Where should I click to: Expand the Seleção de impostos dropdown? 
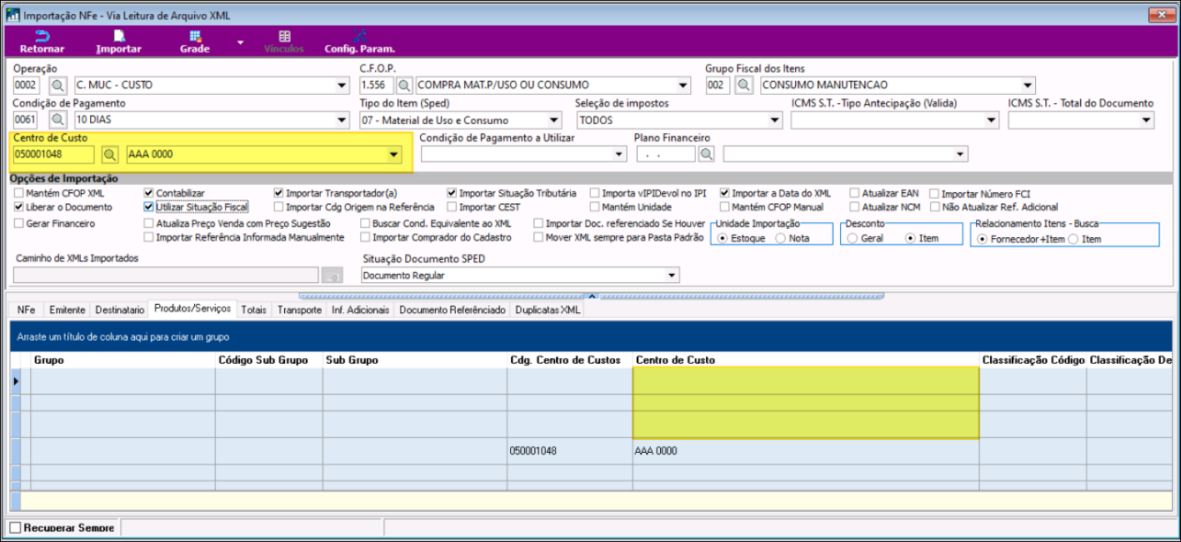point(775,120)
